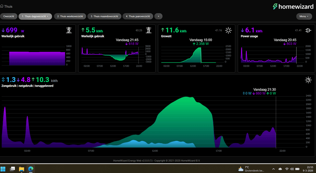
Task: Click the sun icon in the Zongebruik panel
Action: 308,80
